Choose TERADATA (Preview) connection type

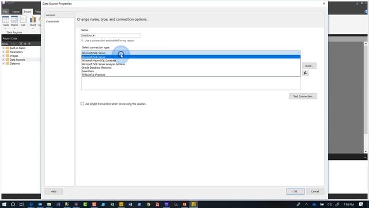click(x=191, y=75)
